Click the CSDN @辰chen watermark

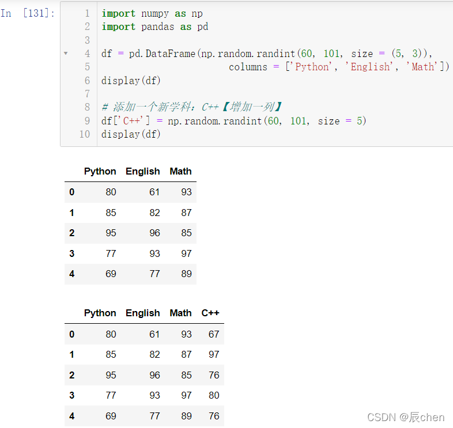(x=406, y=417)
